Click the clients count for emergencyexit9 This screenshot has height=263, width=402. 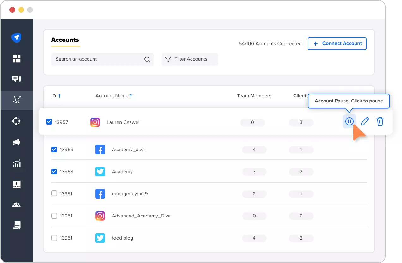301,194
